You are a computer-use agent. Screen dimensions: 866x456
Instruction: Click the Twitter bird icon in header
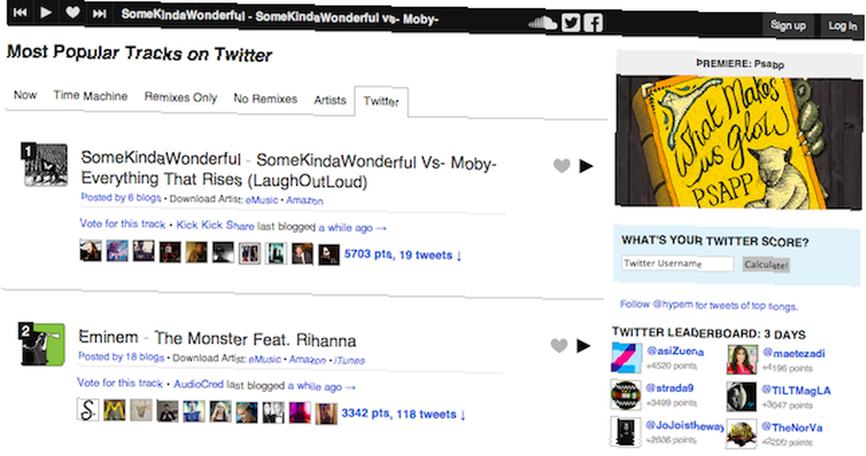pos(571,22)
